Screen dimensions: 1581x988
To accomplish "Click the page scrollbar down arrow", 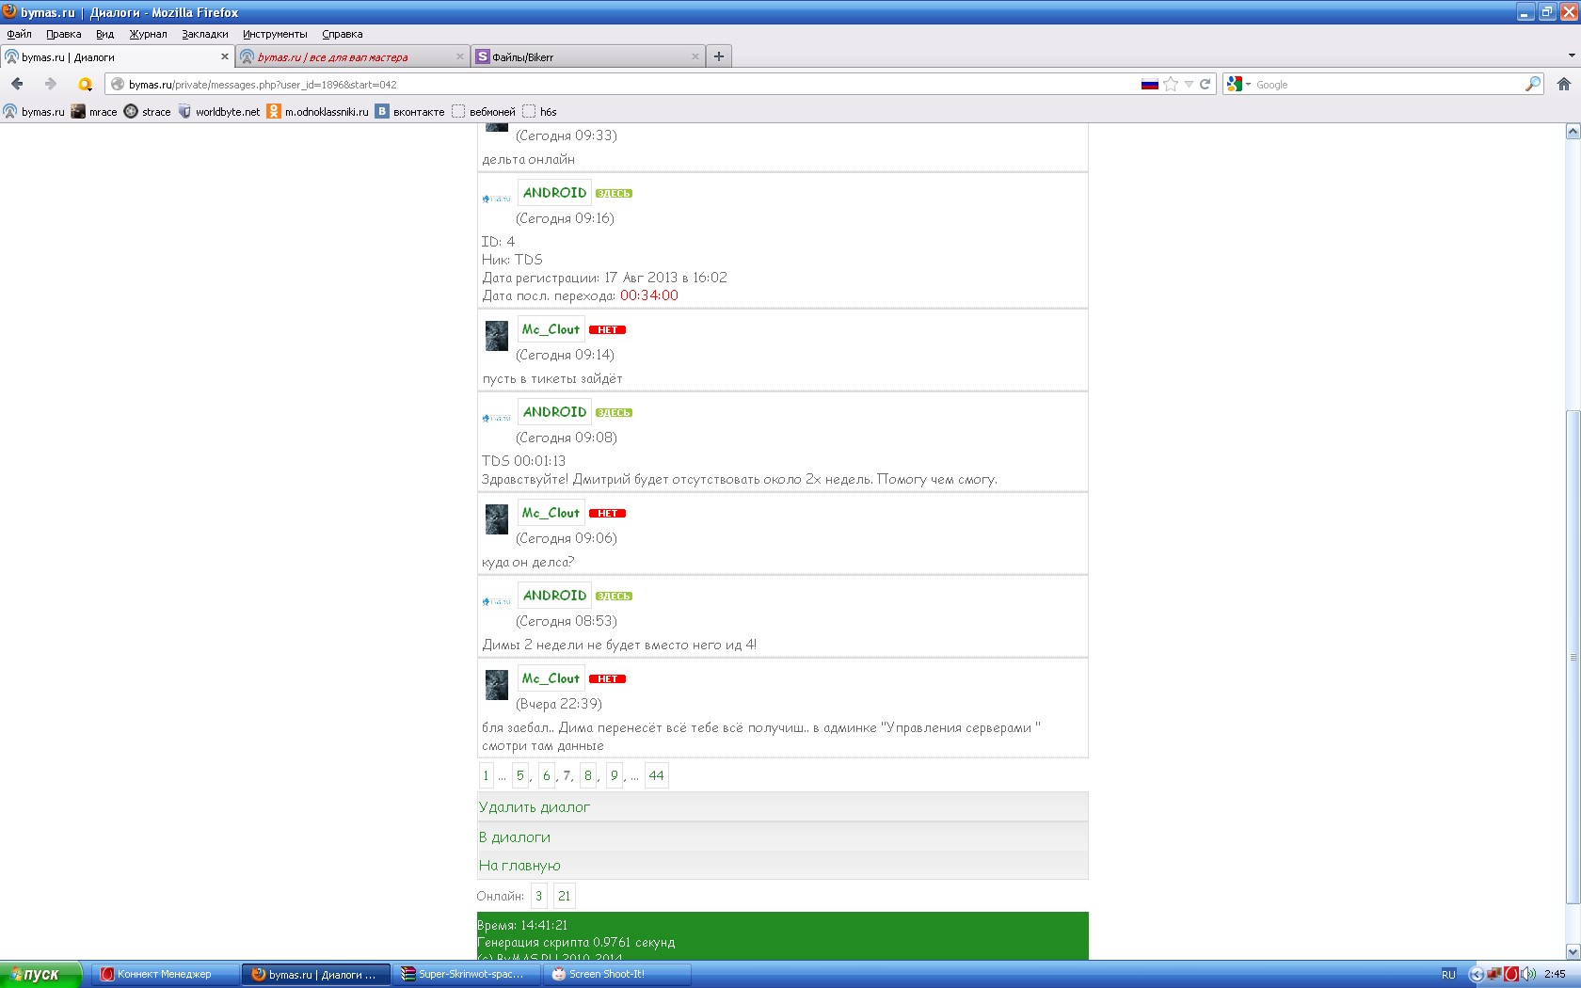I will 1572,951.
